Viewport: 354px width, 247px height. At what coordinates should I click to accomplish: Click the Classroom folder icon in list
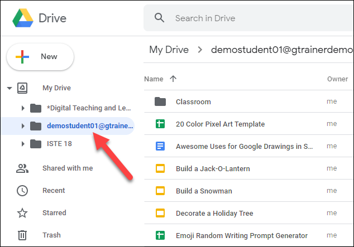160,101
